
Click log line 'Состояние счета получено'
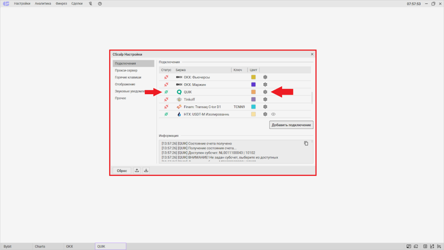(x=197, y=143)
